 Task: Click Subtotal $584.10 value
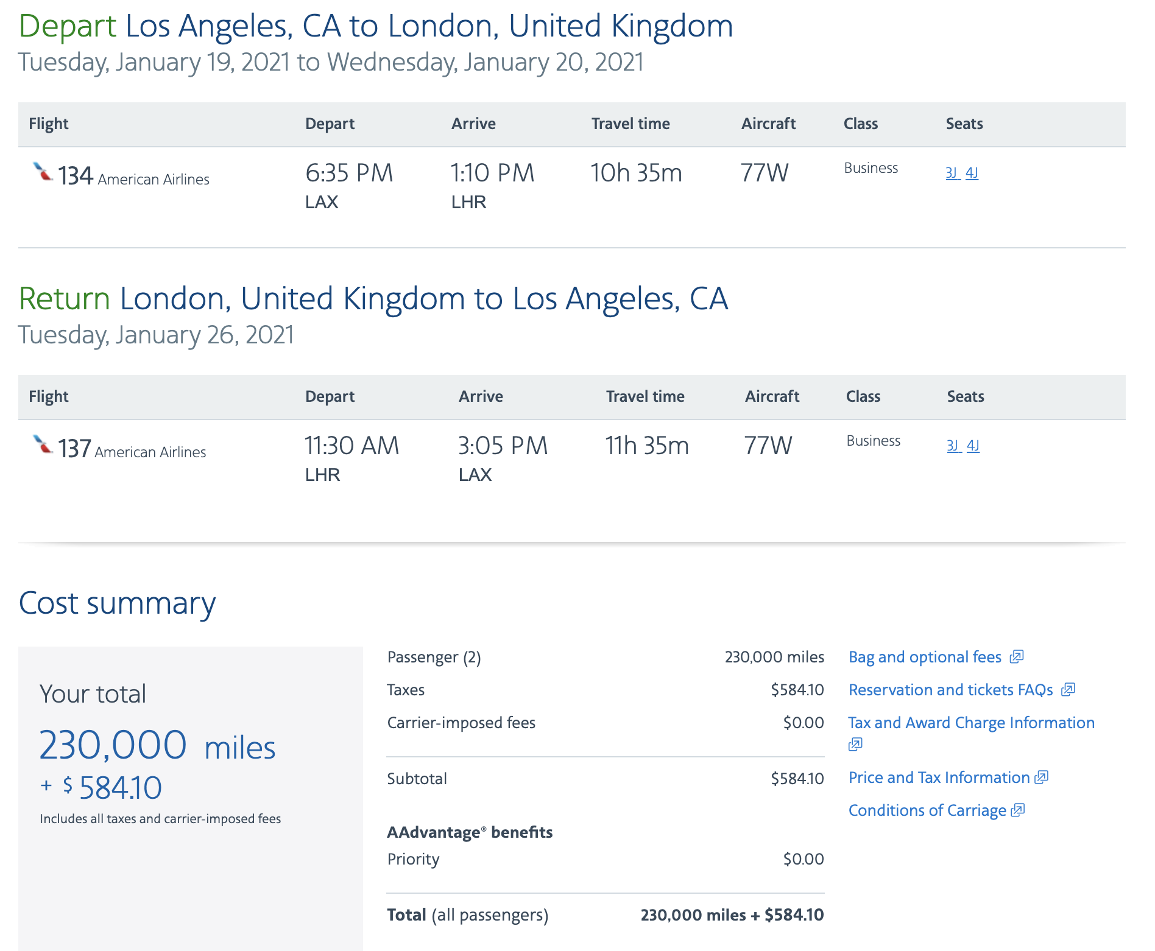pos(797,779)
